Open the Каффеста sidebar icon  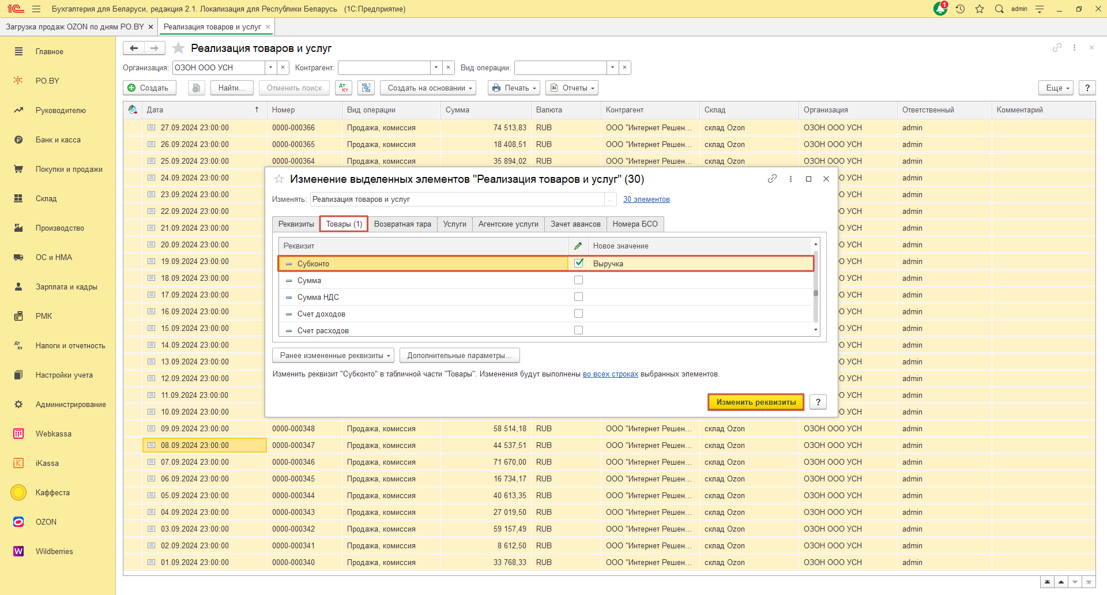pos(18,492)
